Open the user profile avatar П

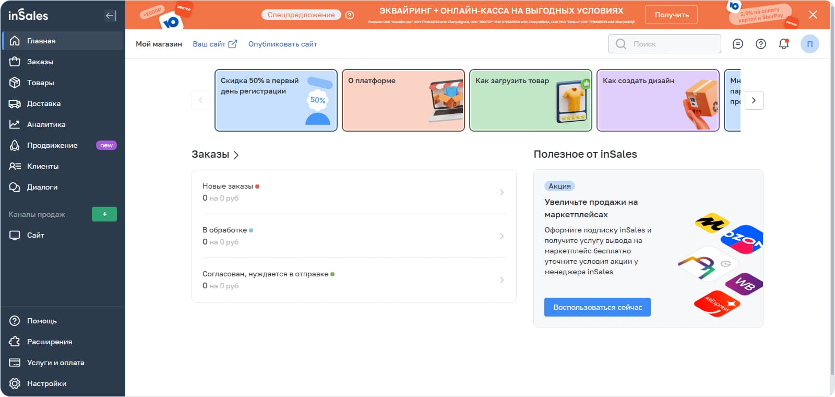(x=810, y=44)
